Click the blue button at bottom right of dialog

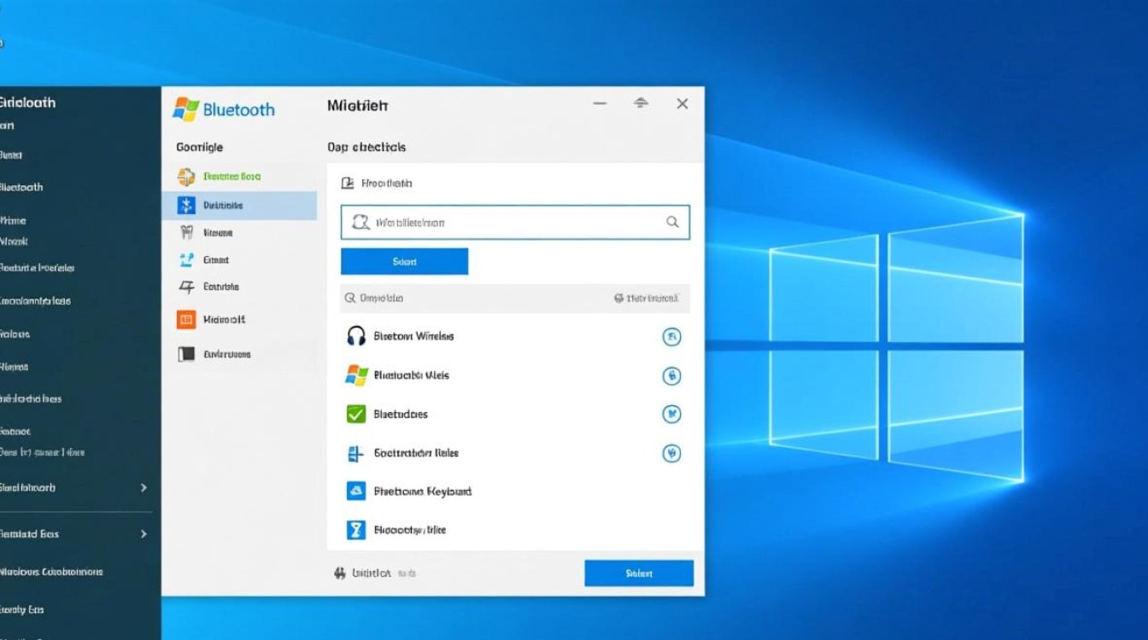click(638, 573)
